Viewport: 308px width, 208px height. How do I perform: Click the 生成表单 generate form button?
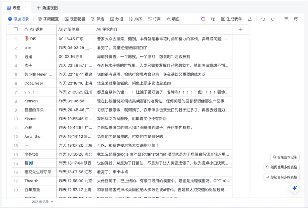coord(230,19)
